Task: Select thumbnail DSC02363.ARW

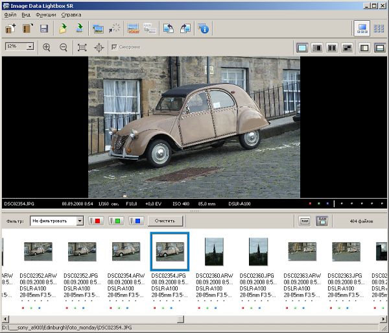Action: coord(302,252)
